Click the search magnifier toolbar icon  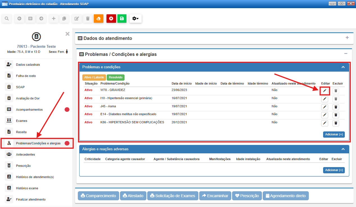click(7, 19)
